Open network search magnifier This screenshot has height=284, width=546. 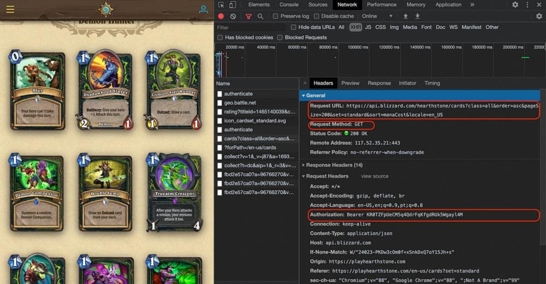260,16
